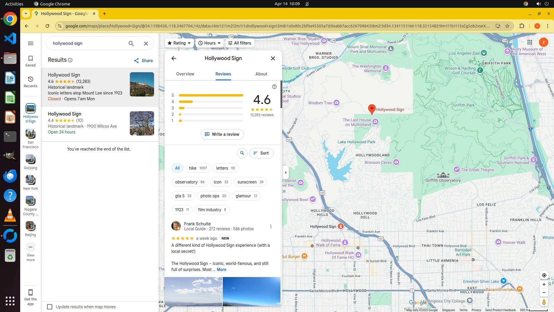Click the Write a review button

[x=222, y=134]
